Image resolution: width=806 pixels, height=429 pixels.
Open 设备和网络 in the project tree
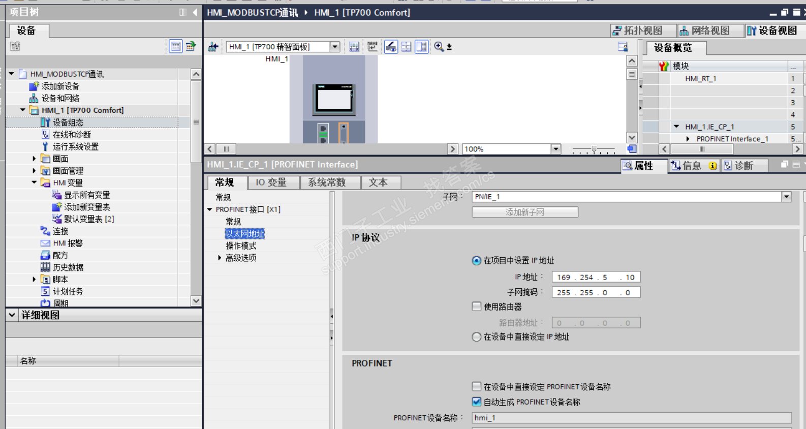click(60, 98)
